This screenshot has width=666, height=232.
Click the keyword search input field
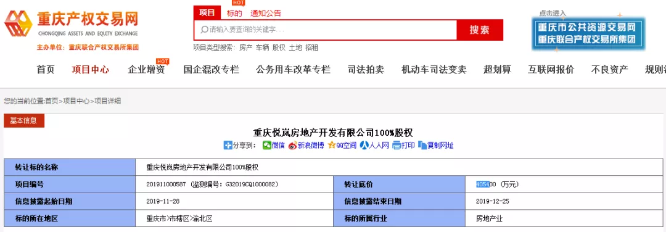pos(326,30)
